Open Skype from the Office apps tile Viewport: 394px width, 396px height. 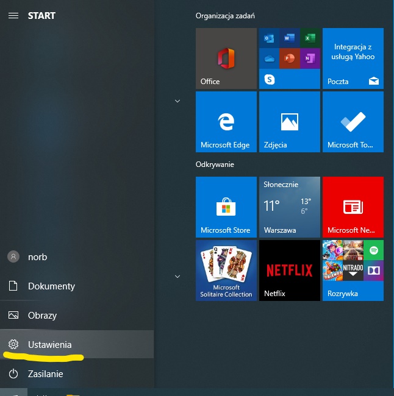(x=270, y=80)
